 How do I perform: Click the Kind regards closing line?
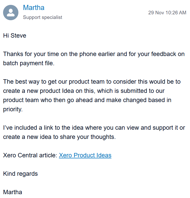point(20,174)
